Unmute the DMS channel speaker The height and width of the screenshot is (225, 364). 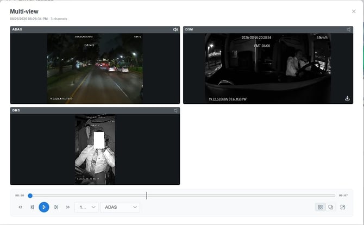point(175,110)
